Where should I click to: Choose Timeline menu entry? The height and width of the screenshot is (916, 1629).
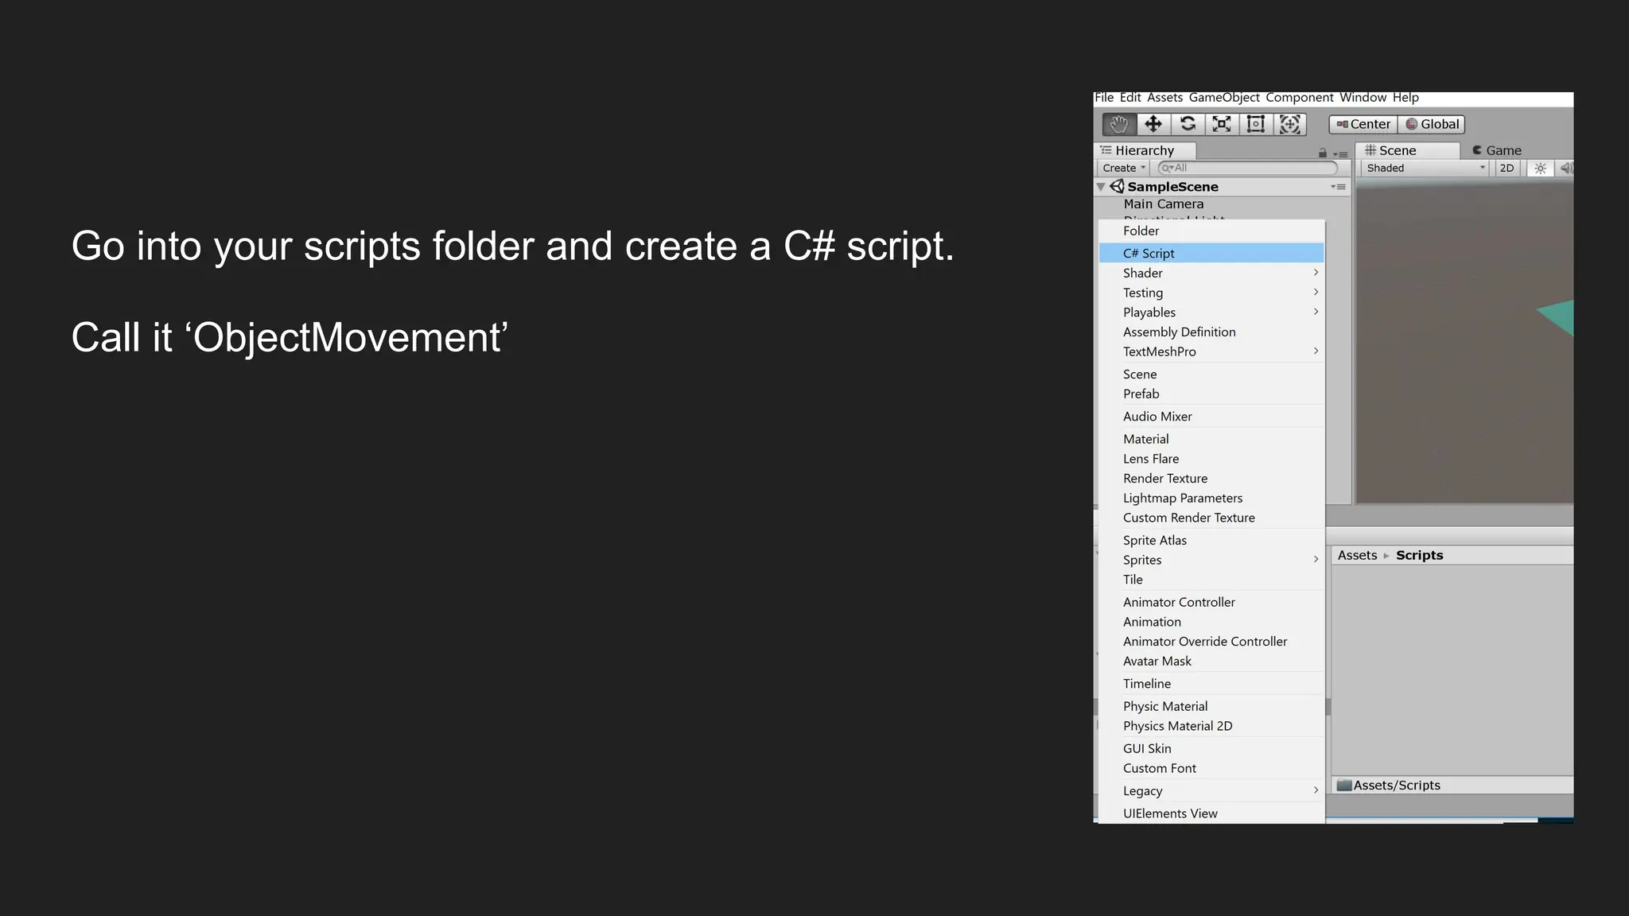tap(1211, 684)
